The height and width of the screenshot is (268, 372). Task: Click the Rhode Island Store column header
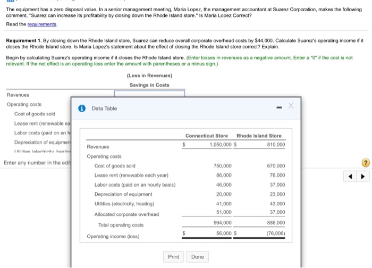coord(259,136)
